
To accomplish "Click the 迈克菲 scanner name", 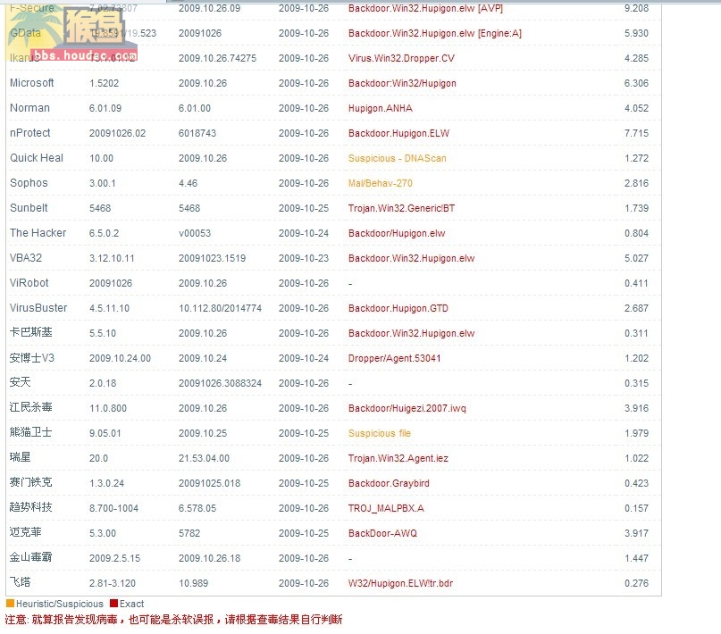I will pyautogui.click(x=26, y=532).
